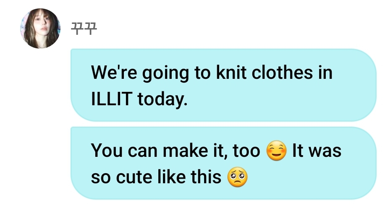Select the word "You" starting the second message
The image size is (385, 208).
(x=107, y=151)
